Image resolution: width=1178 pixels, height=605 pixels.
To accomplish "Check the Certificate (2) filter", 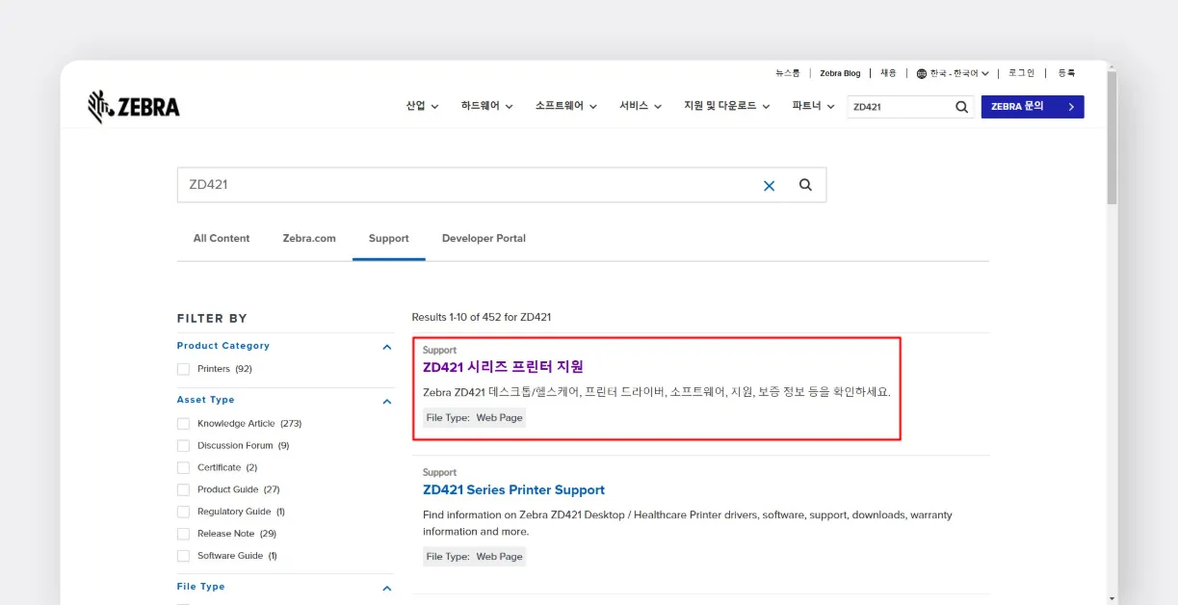I will click(183, 468).
